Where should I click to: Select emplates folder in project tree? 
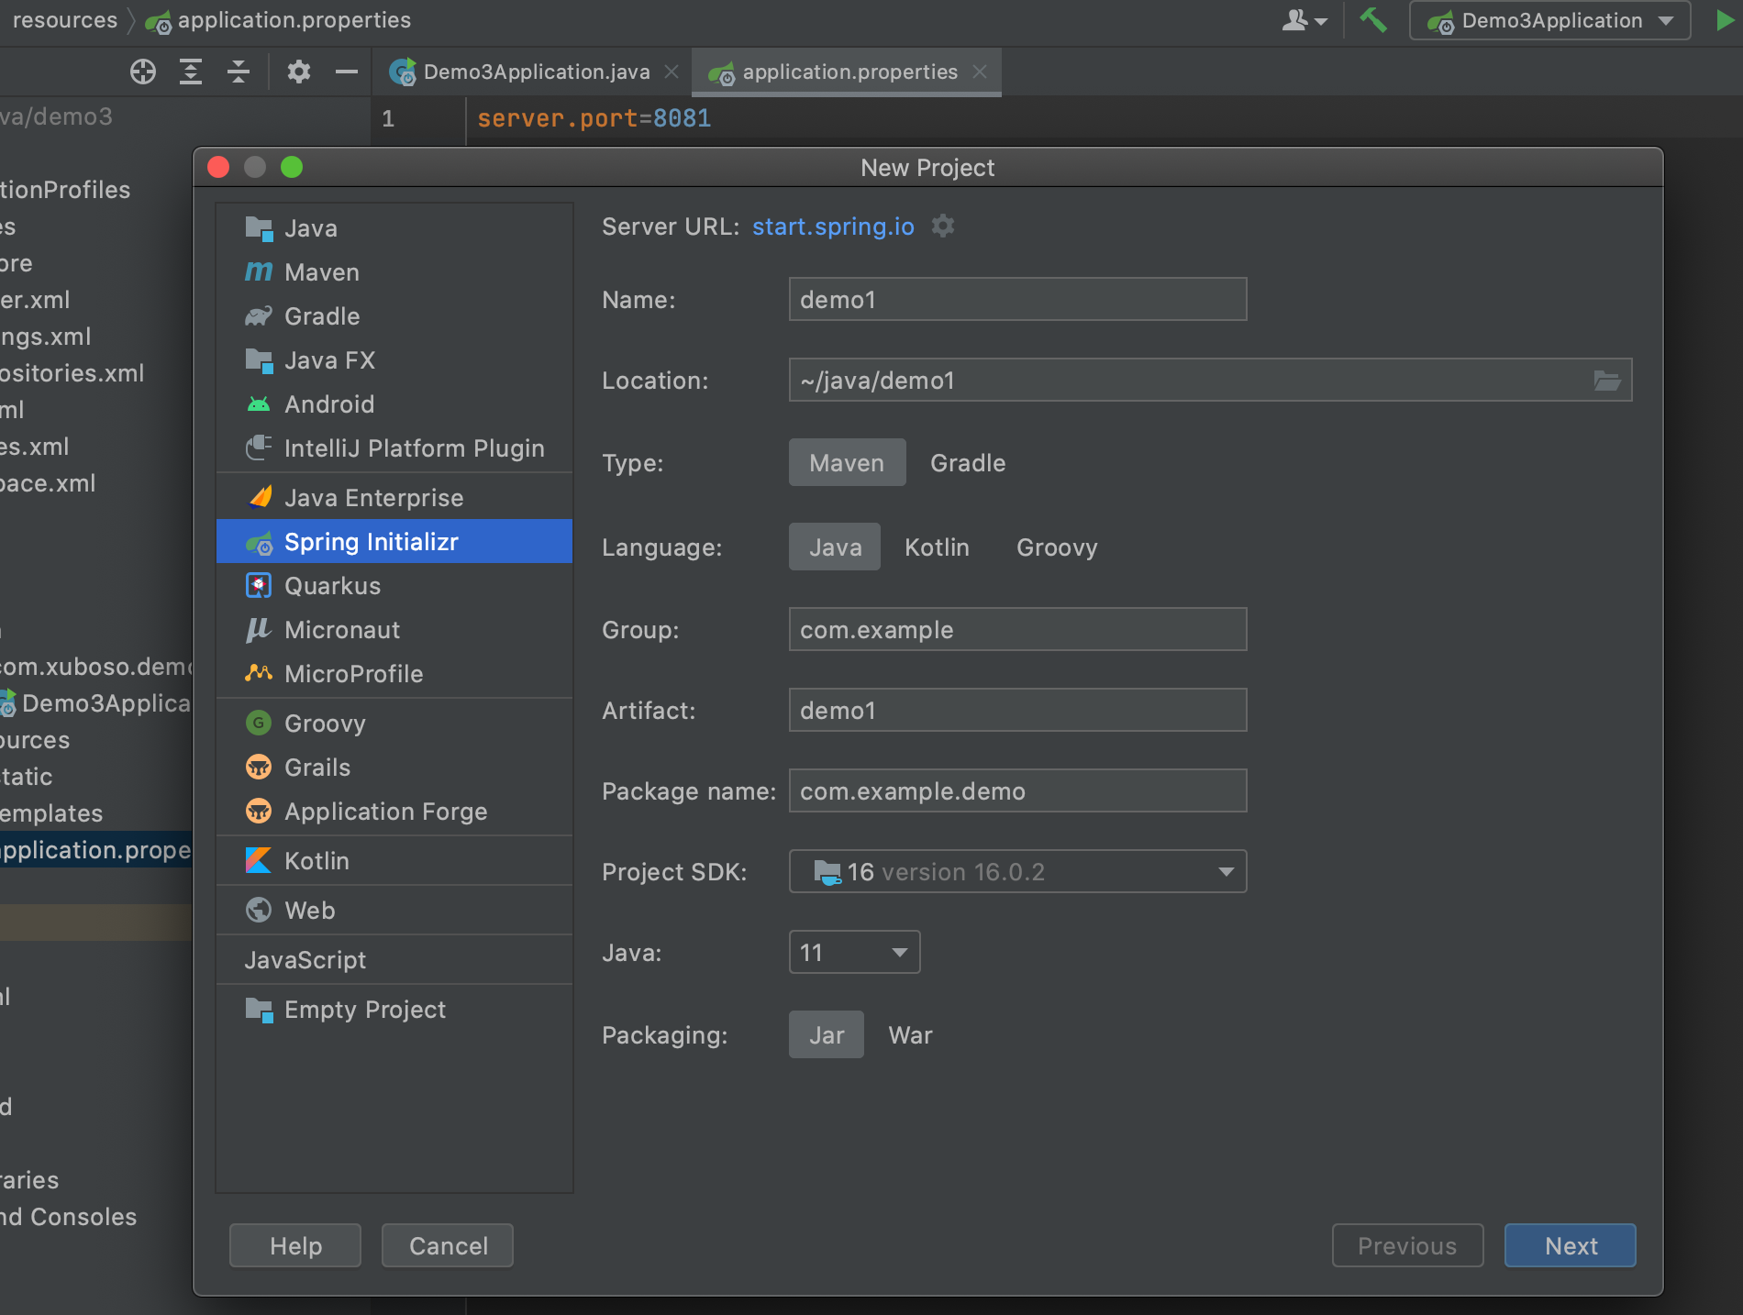click(51, 813)
